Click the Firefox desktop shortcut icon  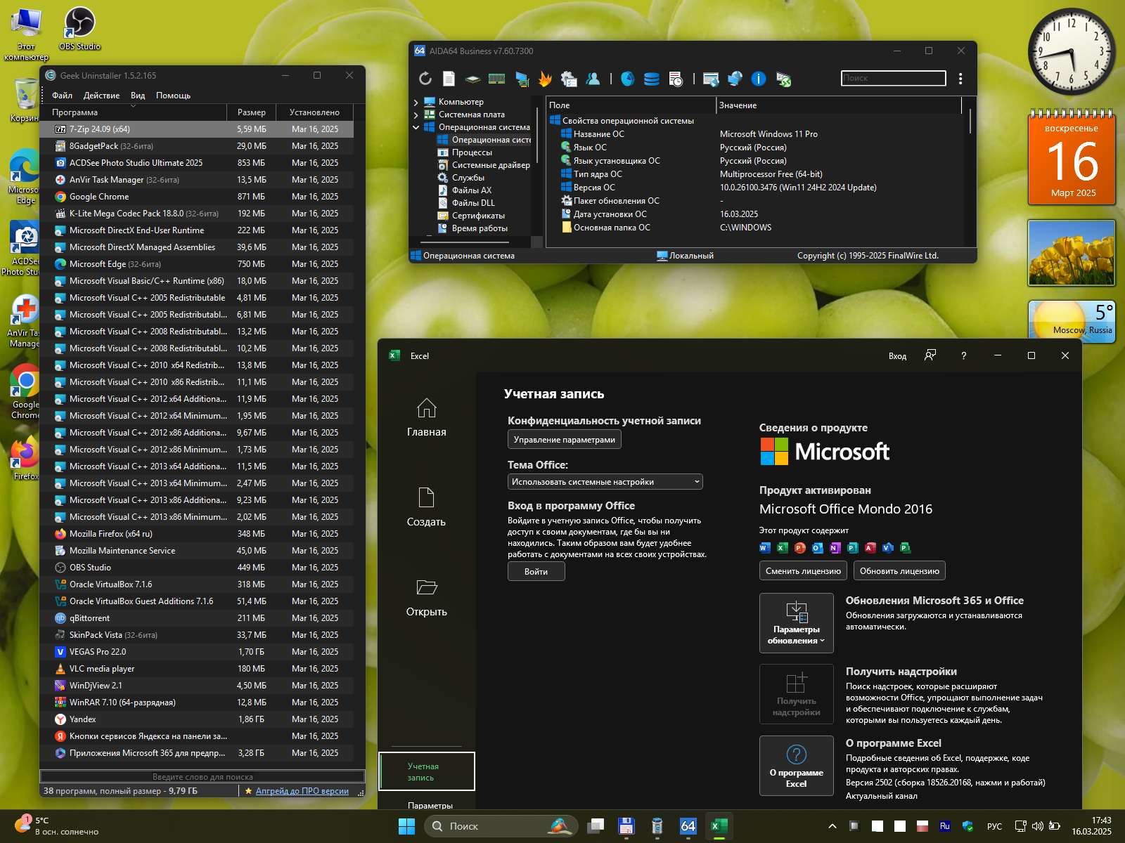point(25,458)
